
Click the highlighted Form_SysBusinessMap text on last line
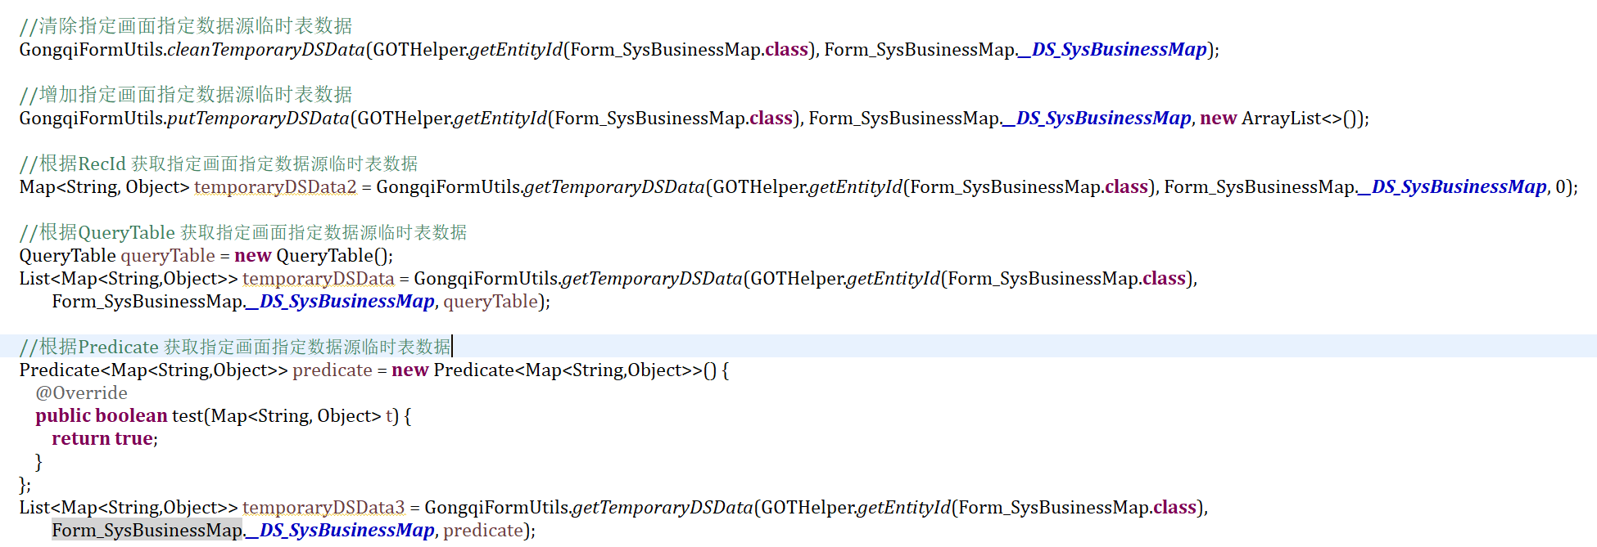(147, 531)
